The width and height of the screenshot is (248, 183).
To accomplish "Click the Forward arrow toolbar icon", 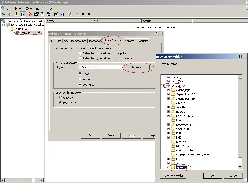I will click(9, 14).
